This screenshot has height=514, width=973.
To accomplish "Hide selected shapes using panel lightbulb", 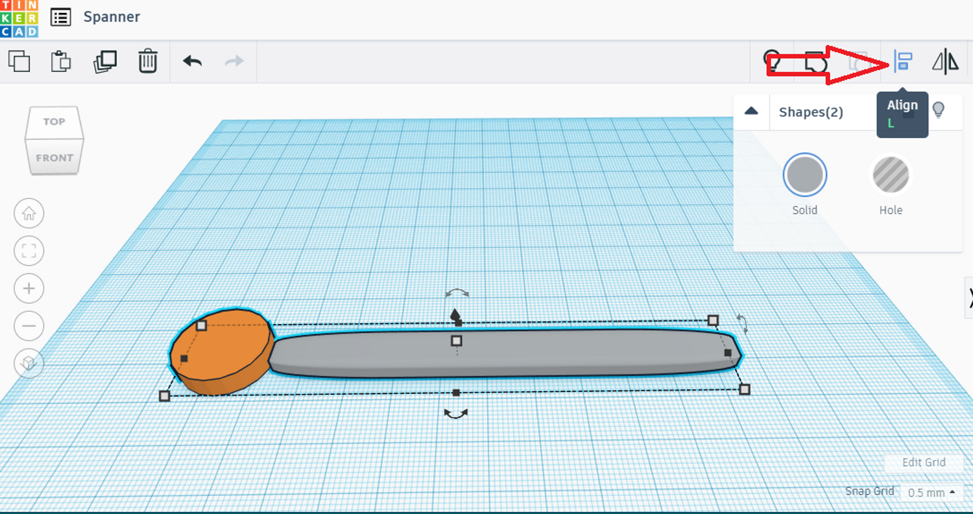I will click(x=938, y=110).
